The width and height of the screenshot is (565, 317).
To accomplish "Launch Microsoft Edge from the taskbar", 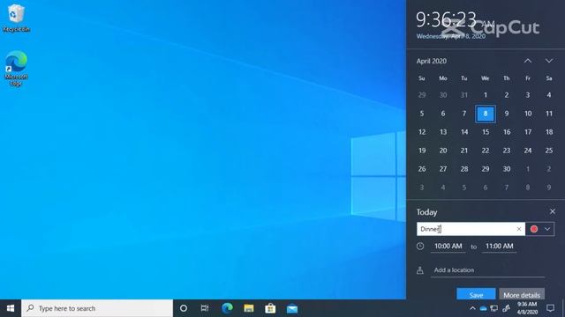I will (x=227, y=308).
